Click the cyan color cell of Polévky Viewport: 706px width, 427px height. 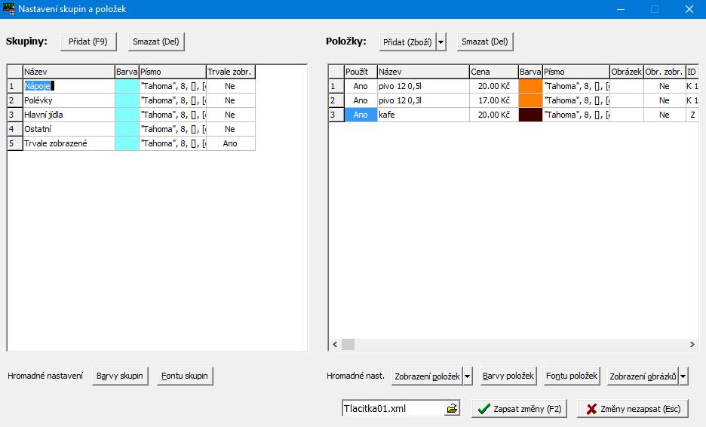click(x=127, y=100)
